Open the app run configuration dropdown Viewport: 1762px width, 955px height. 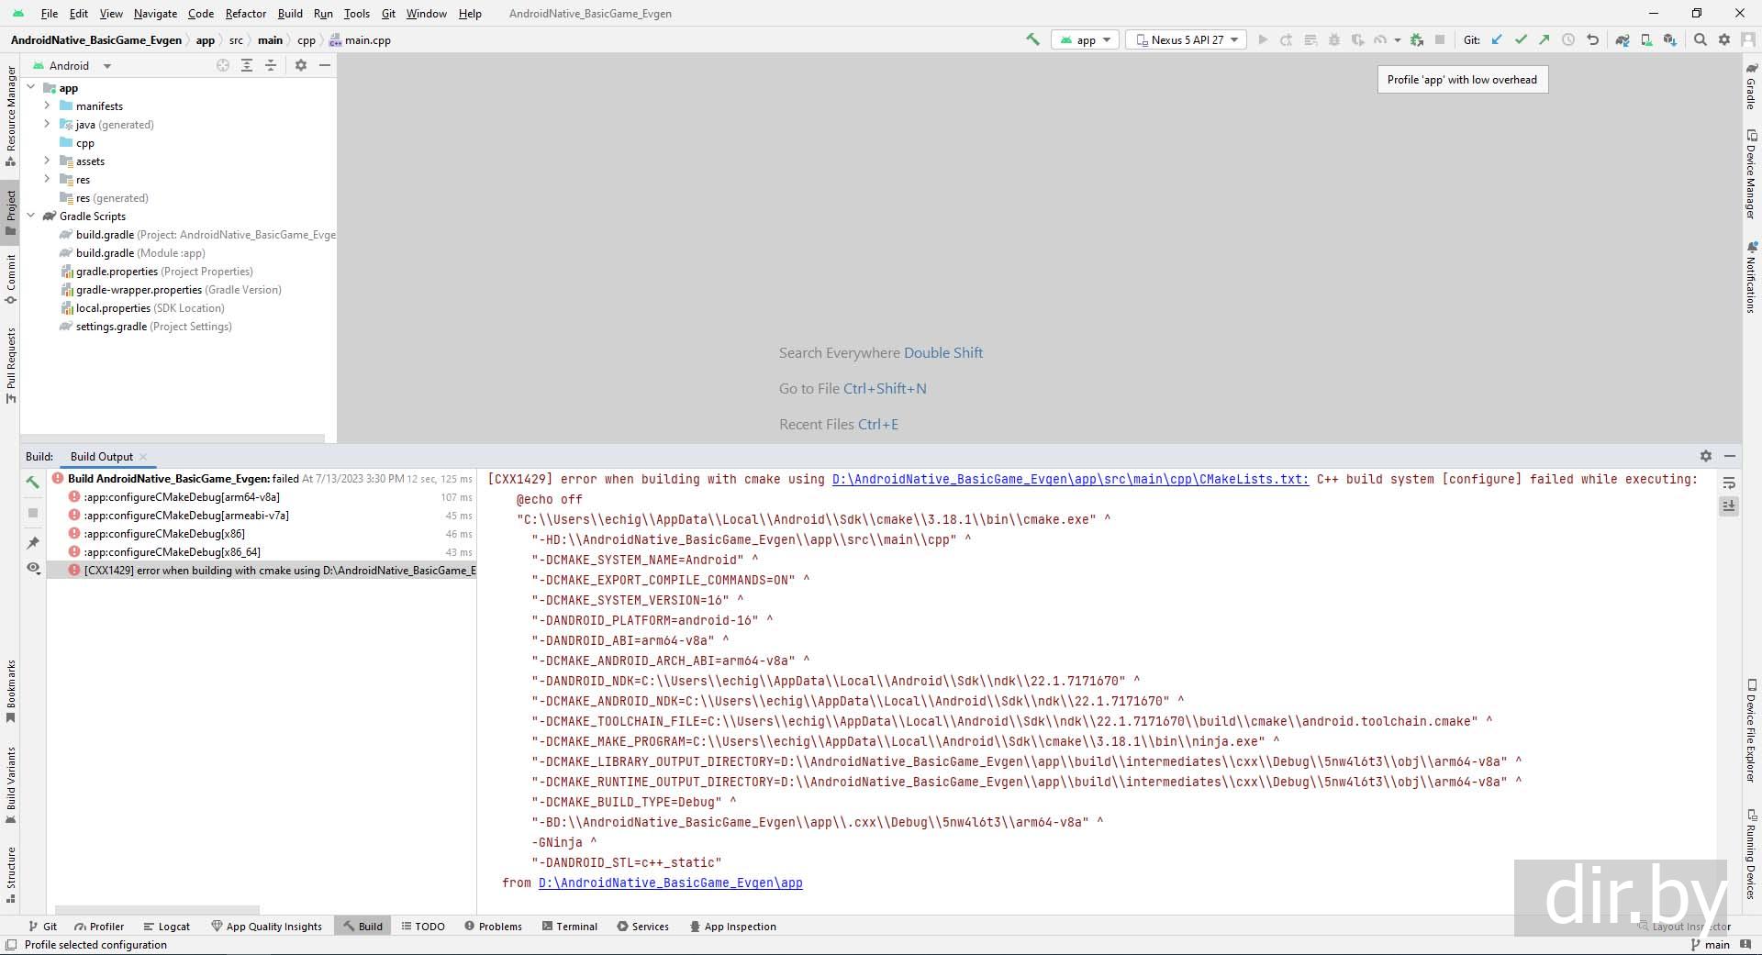click(x=1086, y=39)
